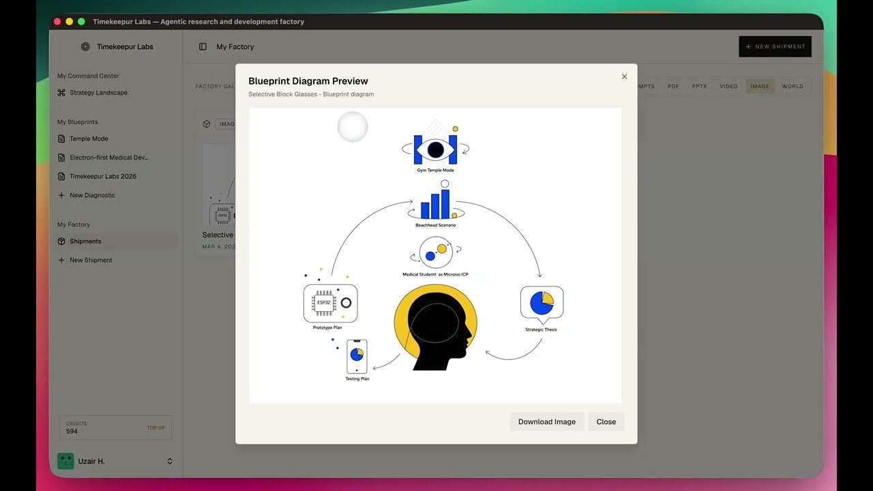Click the TOP UP credits link

click(156, 428)
